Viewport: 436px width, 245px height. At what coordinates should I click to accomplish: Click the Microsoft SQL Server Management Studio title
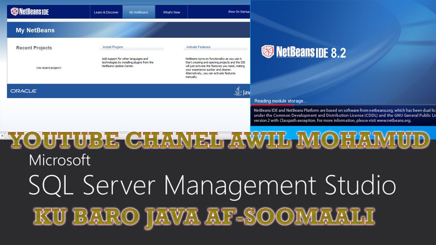[x=212, y=177]
